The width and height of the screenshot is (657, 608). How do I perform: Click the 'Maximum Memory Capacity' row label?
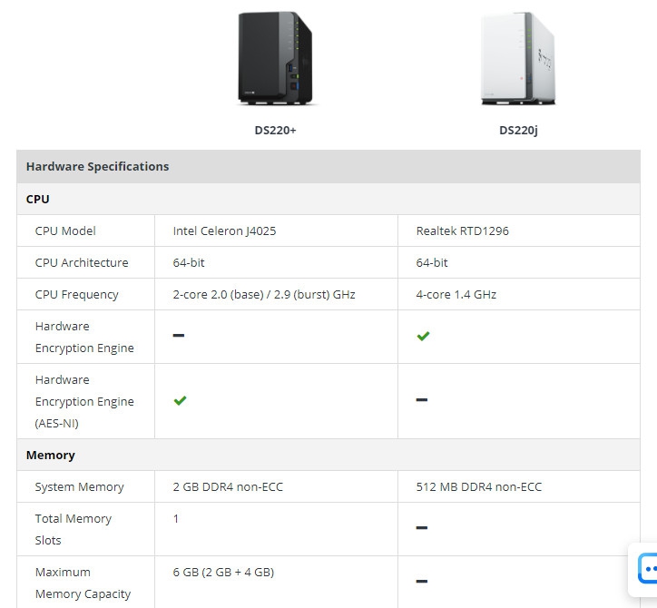[83, 583]
